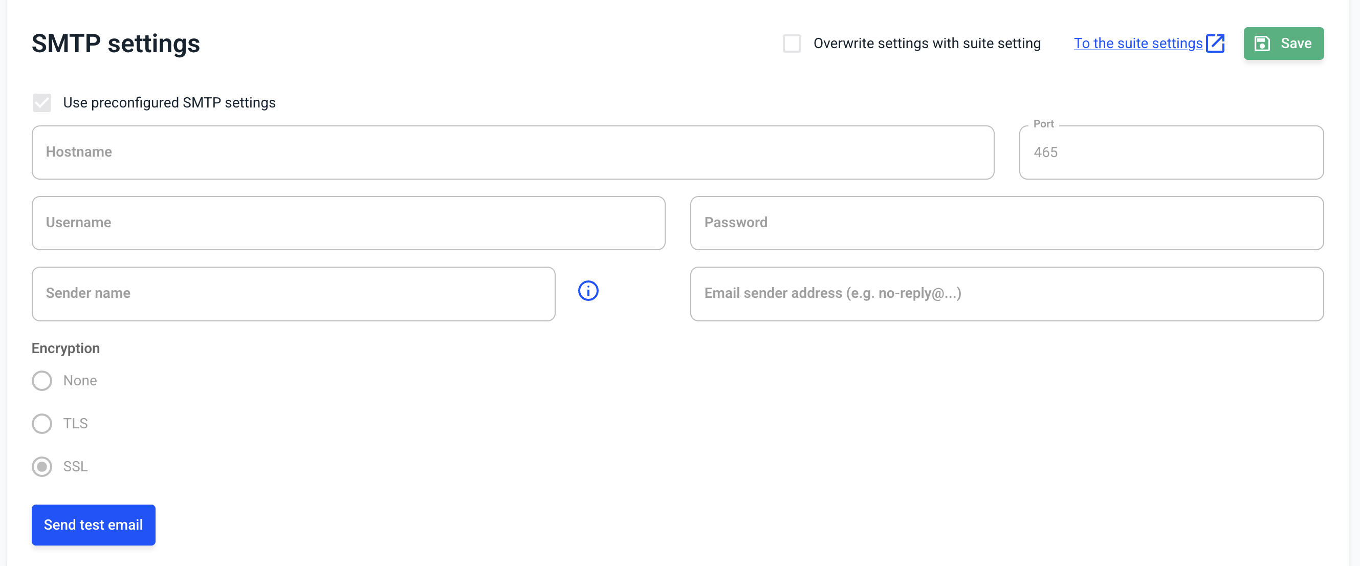
Task: Click the floppy disk icon on Save
Action: pos(1262,43)
